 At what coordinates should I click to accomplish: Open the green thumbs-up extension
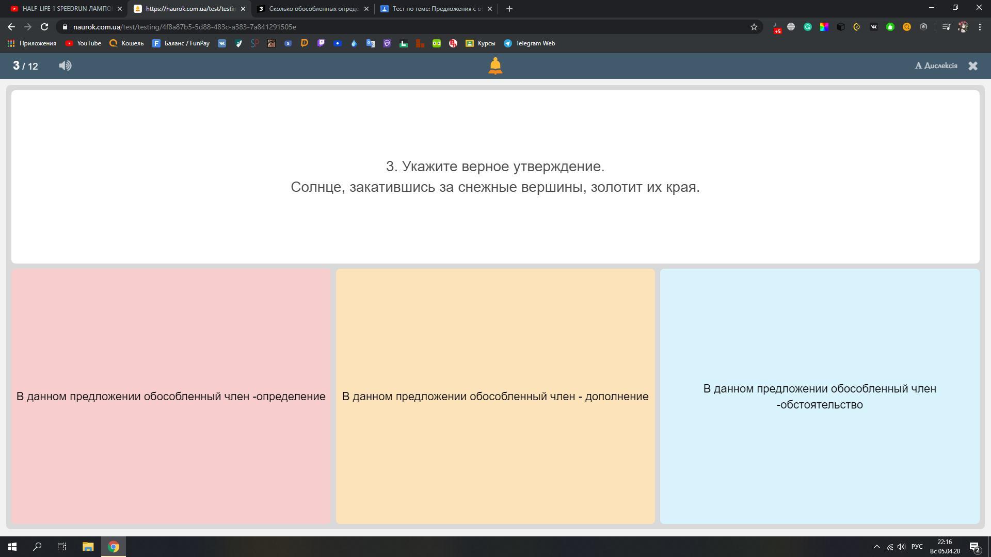click(890, 27)
